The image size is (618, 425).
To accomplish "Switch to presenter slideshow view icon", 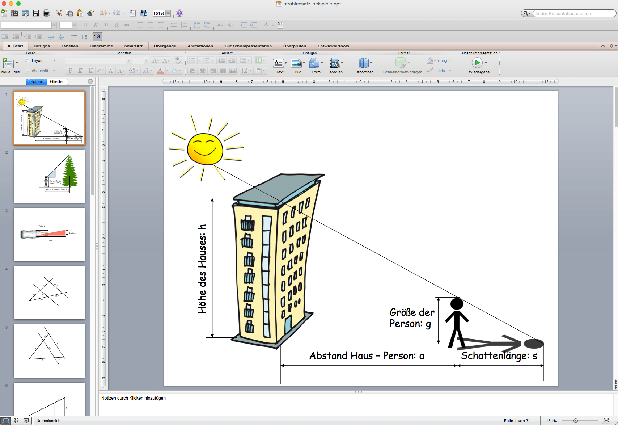I will coord(26,421).
